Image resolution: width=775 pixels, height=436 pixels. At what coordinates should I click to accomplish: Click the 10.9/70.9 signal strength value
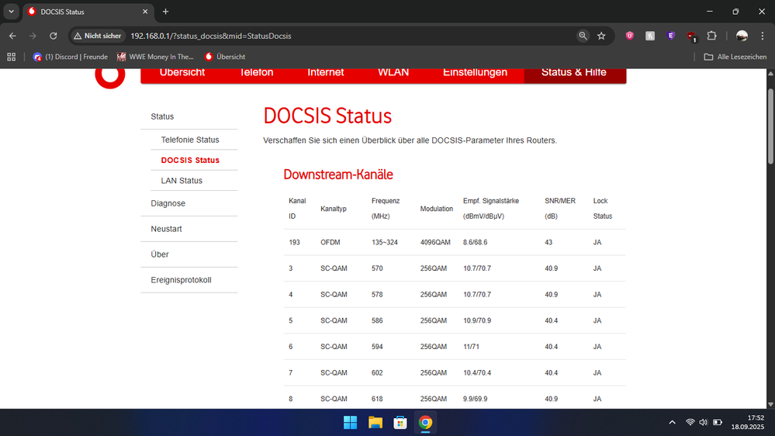tap(477, 320)
